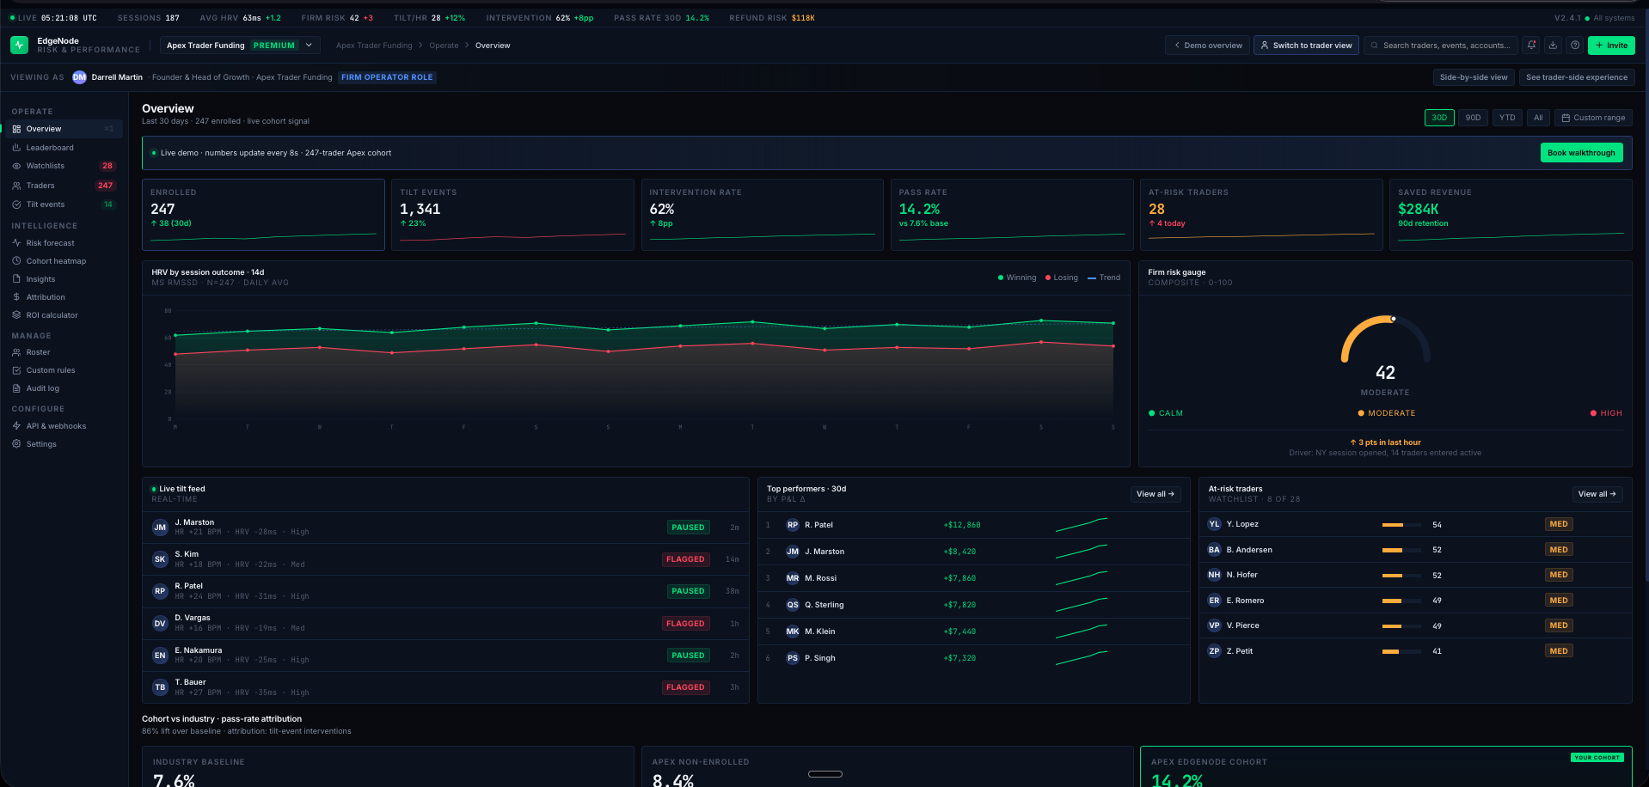This screenshot has width=1649, height=787.
Task: Toggle the Winning legend series
Action: coord(1017,278)
